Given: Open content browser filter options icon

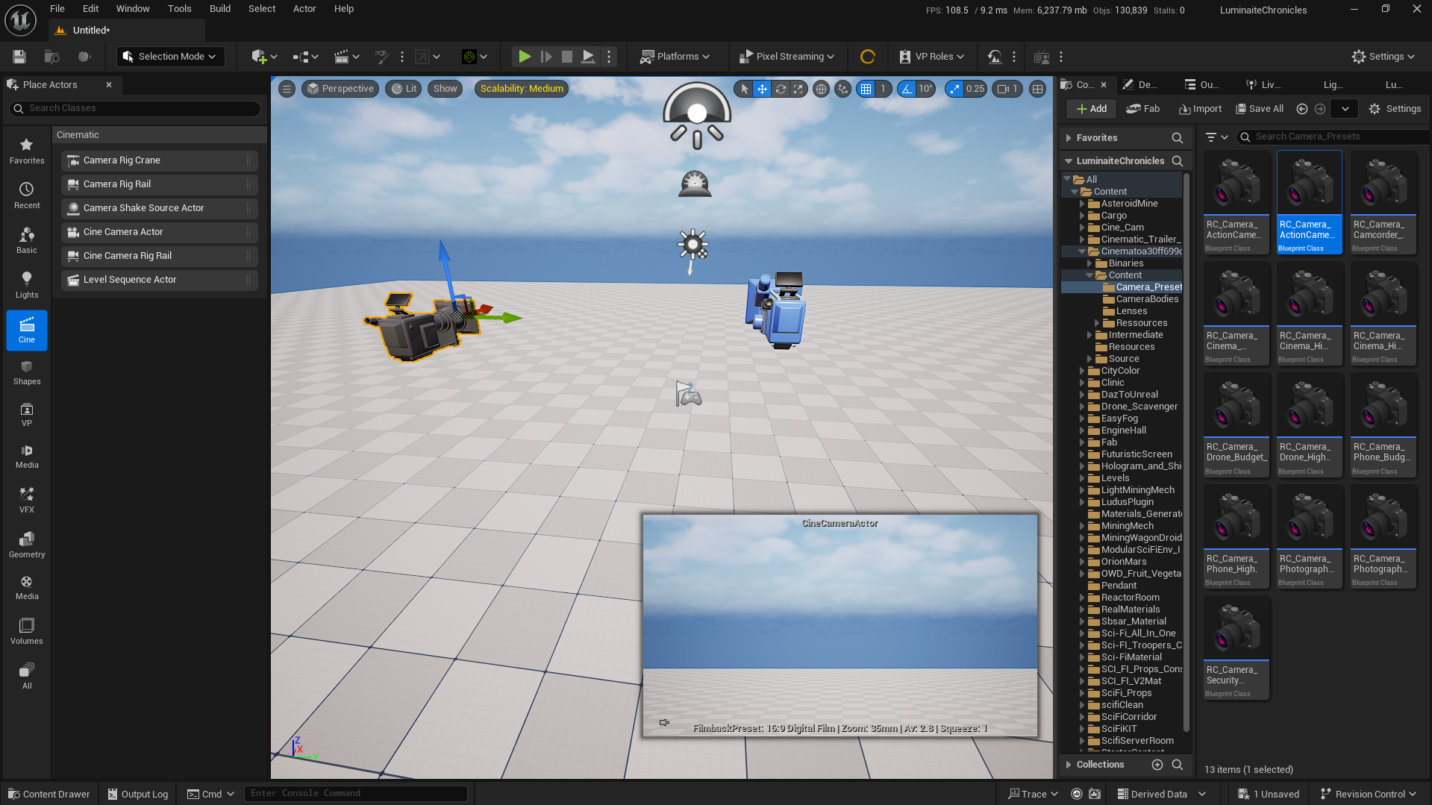Looking at the screenshot, I should point(1216,137).
